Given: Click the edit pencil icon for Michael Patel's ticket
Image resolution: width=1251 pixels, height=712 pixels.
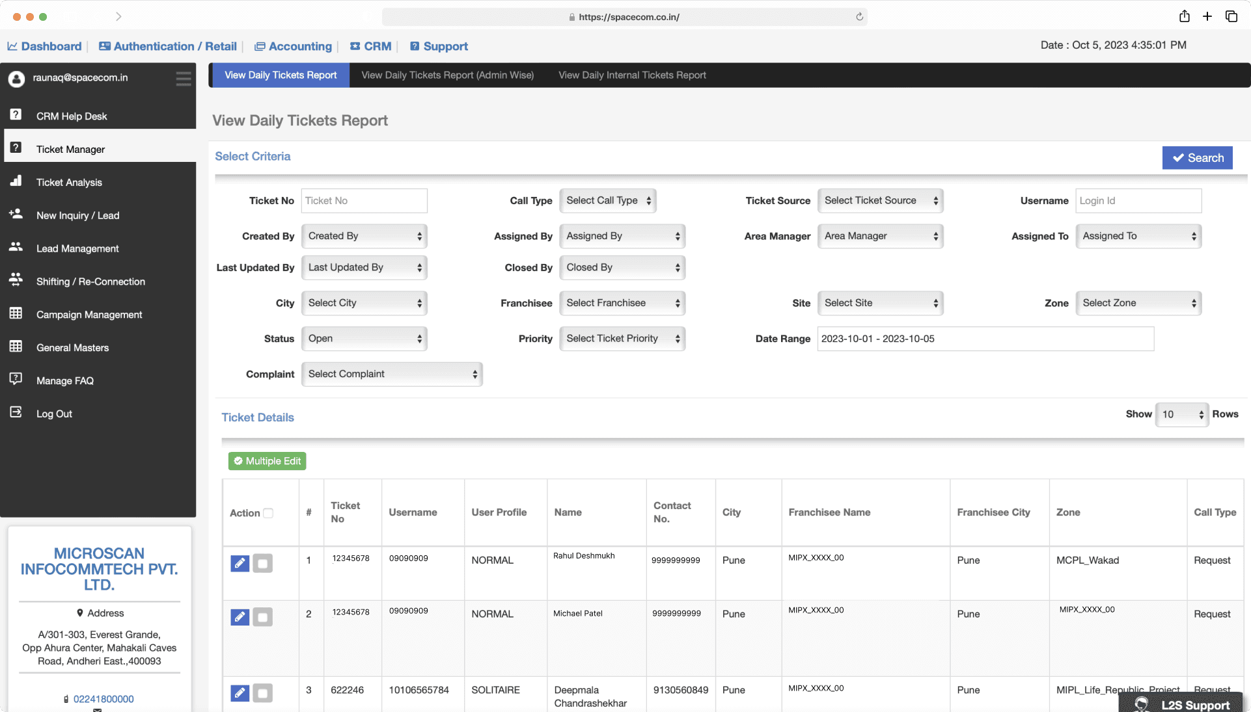Looking at the screenshot, I should tap(240, 616).
